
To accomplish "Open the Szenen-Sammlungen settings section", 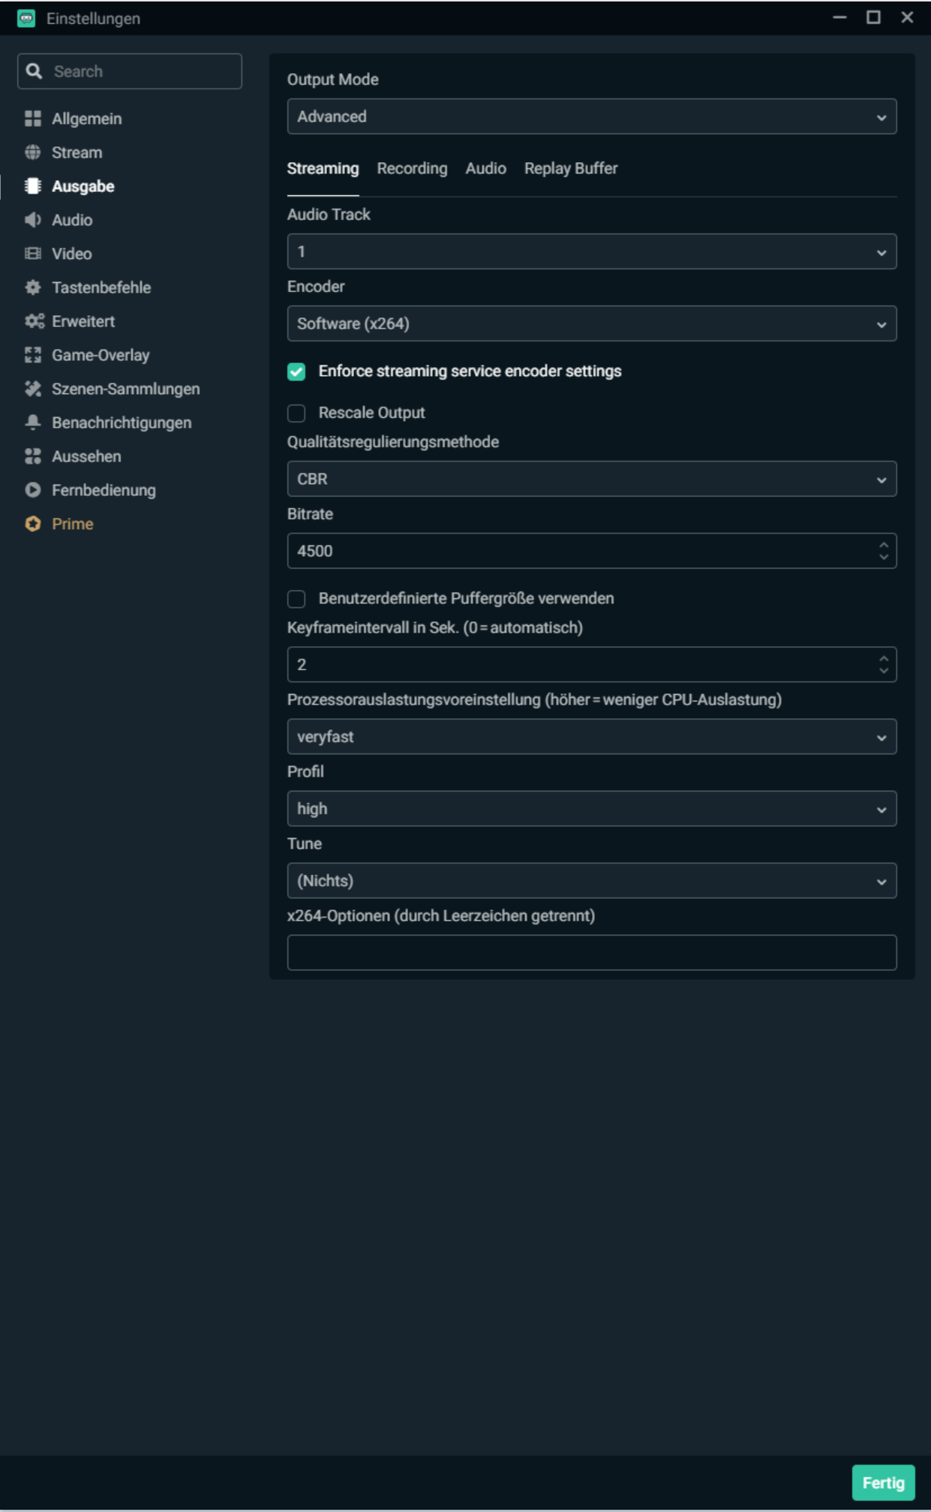I will (x=125, y=389).
